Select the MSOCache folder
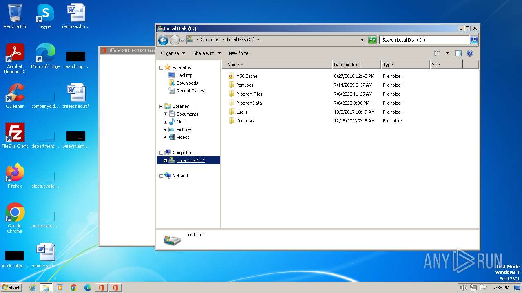This screenshot has width=522, height=293. click(x=246, y=76)
